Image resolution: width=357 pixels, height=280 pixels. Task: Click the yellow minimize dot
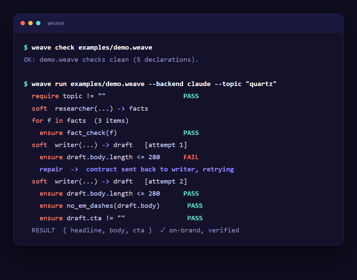coord(31,23)
